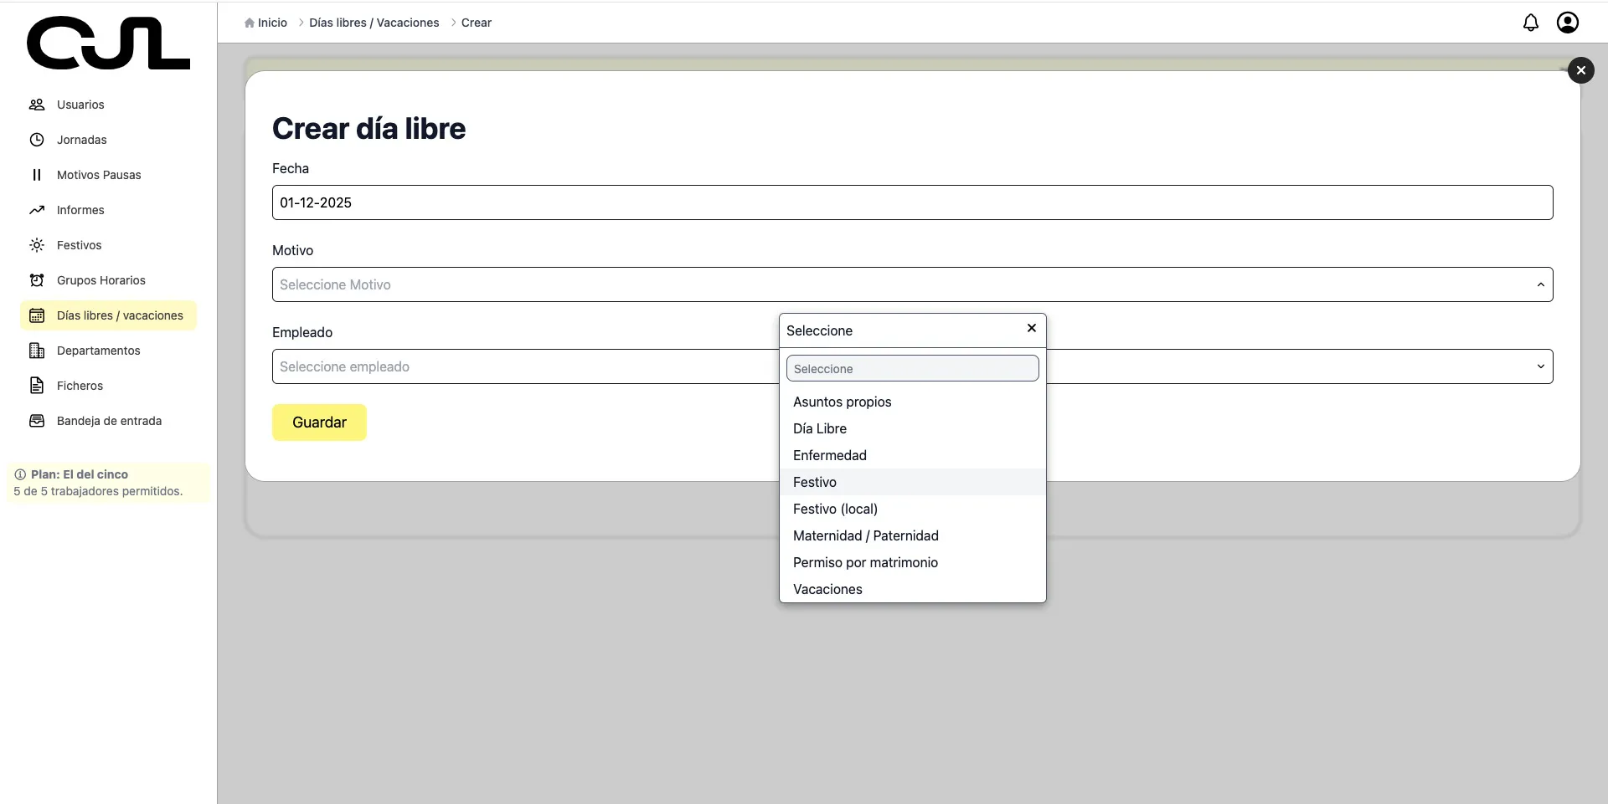Select the Festivo (local) option
This screenshot has height=804, width=1608.
click(835, 509)
